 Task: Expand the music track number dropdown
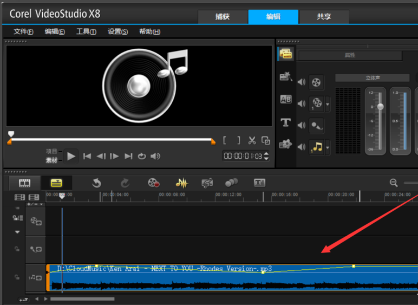click(328, 147)
